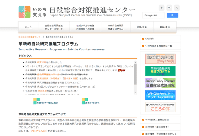Click the green IR-PSC program banner

tap(160, 71)
